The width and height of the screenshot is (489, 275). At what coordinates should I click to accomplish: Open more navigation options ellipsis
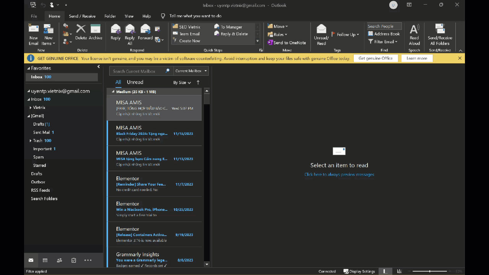(x=88, y=260)
